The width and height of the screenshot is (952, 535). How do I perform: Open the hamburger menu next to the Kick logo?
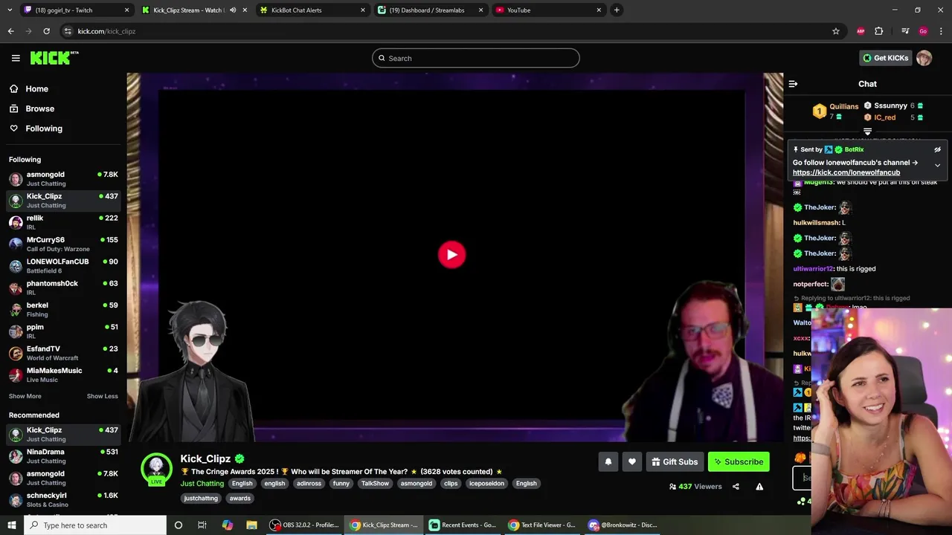16,58
